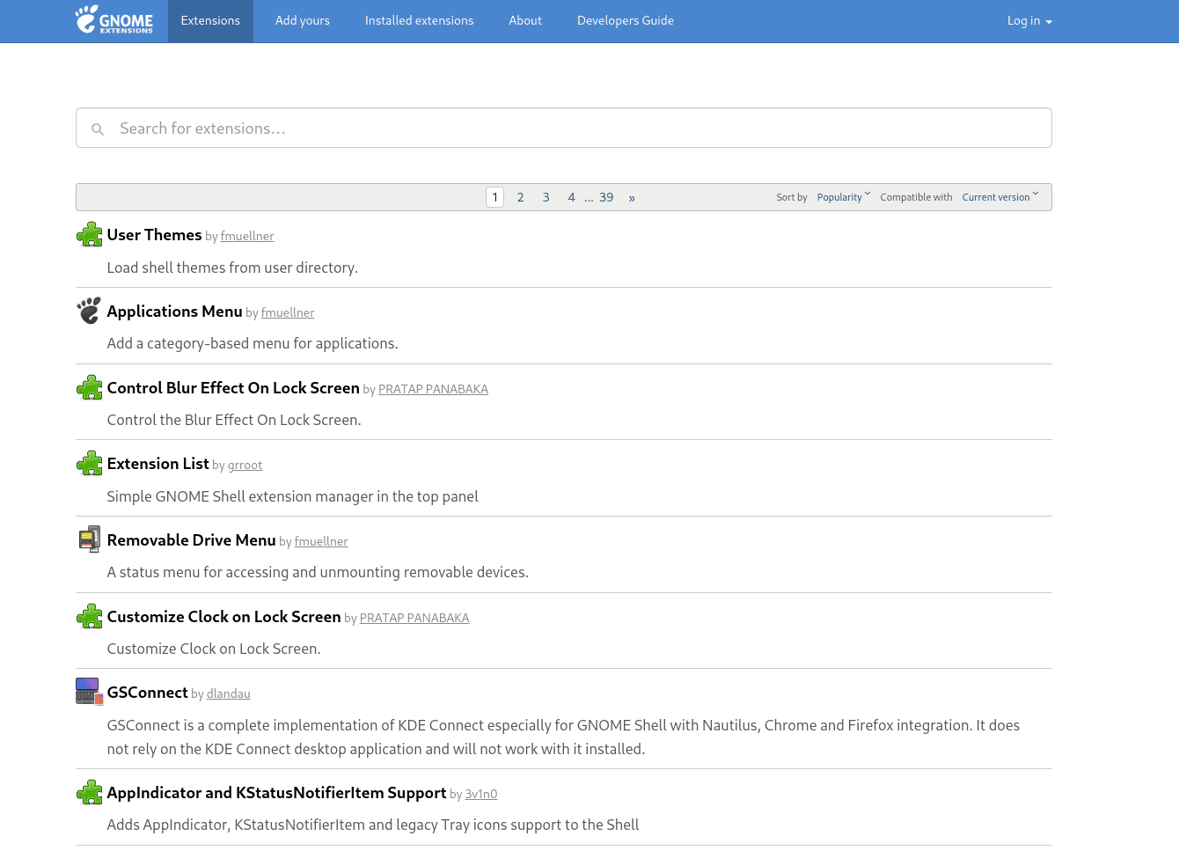Open AppIndicator and KStatusNotifierItem Support
The width and height of the screenshot is (1179, 851).
click(276, 793)
